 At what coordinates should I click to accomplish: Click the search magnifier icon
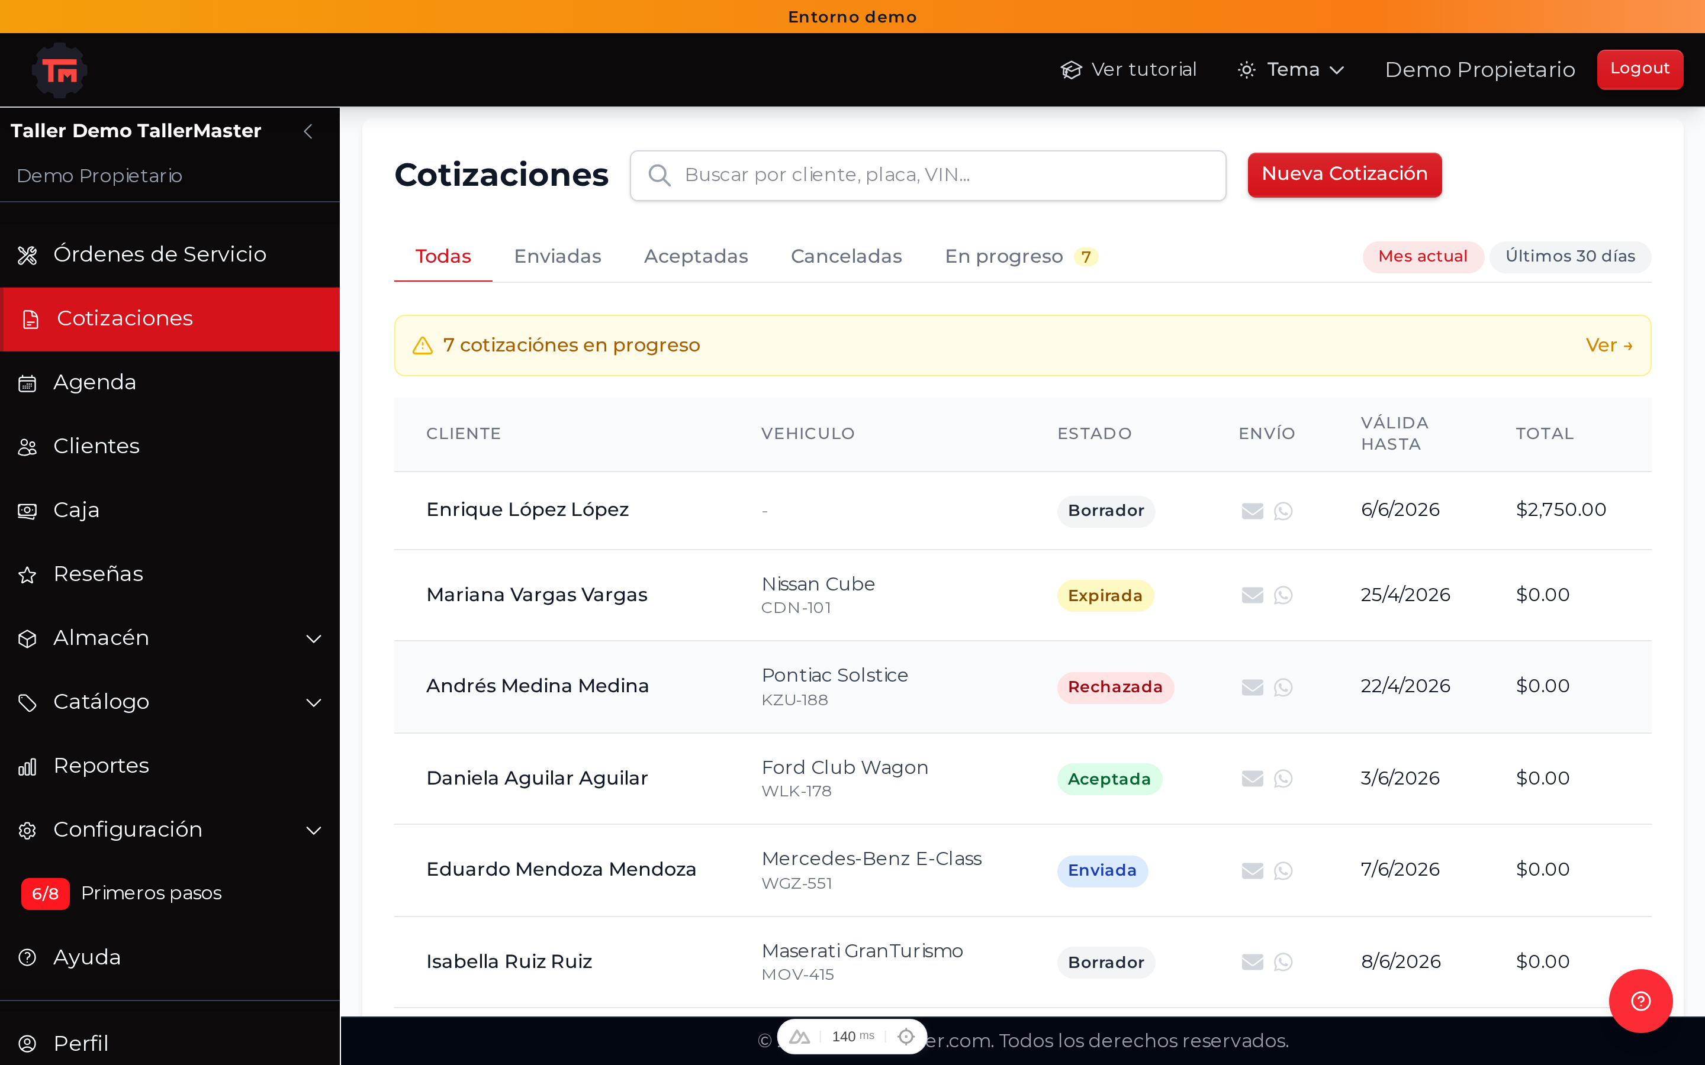[x=659, y=175]
